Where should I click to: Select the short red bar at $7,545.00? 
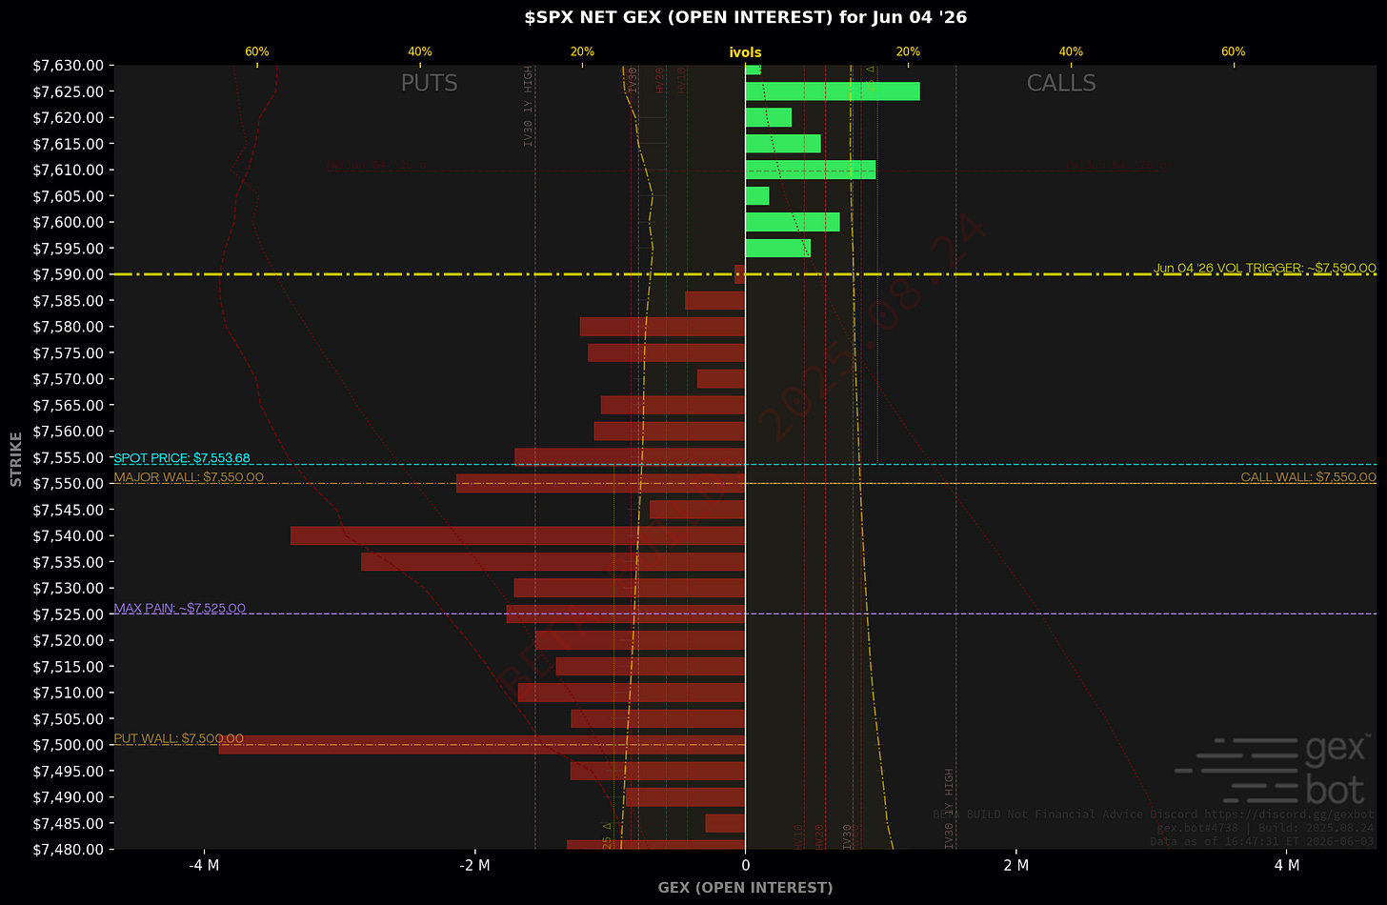coord(697,510)
